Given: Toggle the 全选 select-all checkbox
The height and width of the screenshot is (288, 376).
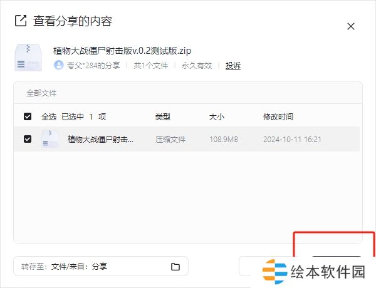Looking at the screenshot, I should [28, 116].
